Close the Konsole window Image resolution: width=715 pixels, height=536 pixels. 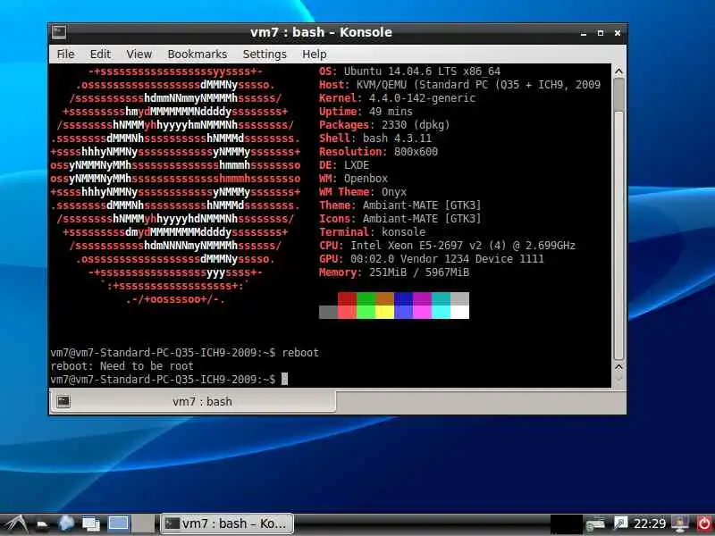(x=618, y=33)
